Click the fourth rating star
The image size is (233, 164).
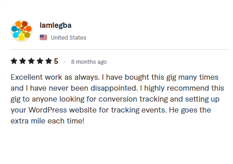40,61
